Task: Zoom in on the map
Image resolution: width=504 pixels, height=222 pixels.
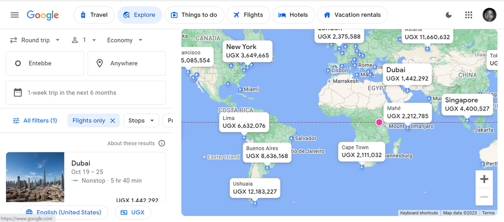Action: coord(484,179)
